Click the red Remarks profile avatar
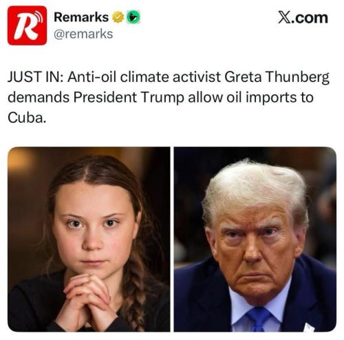Viewport: 344px width, 340px height. click(27, 25)
